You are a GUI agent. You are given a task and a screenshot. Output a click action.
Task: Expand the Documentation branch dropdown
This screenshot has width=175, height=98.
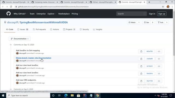[19, 39]
